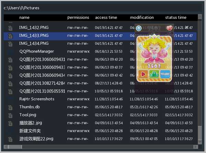Click the file icon beside 游戏效果图22.png
This screenshot has height=153, width=206.
coord(10,139)
